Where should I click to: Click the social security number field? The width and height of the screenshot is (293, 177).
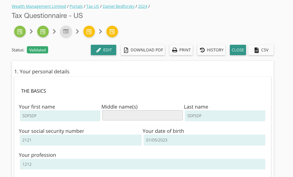tap(81, 140)
